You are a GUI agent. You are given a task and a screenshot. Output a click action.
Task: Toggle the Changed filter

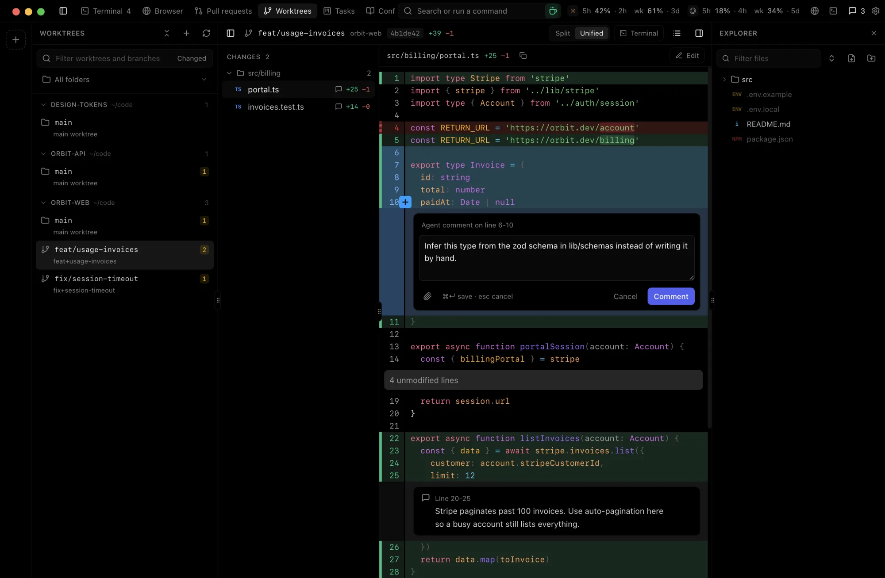(x=192, y=58)
